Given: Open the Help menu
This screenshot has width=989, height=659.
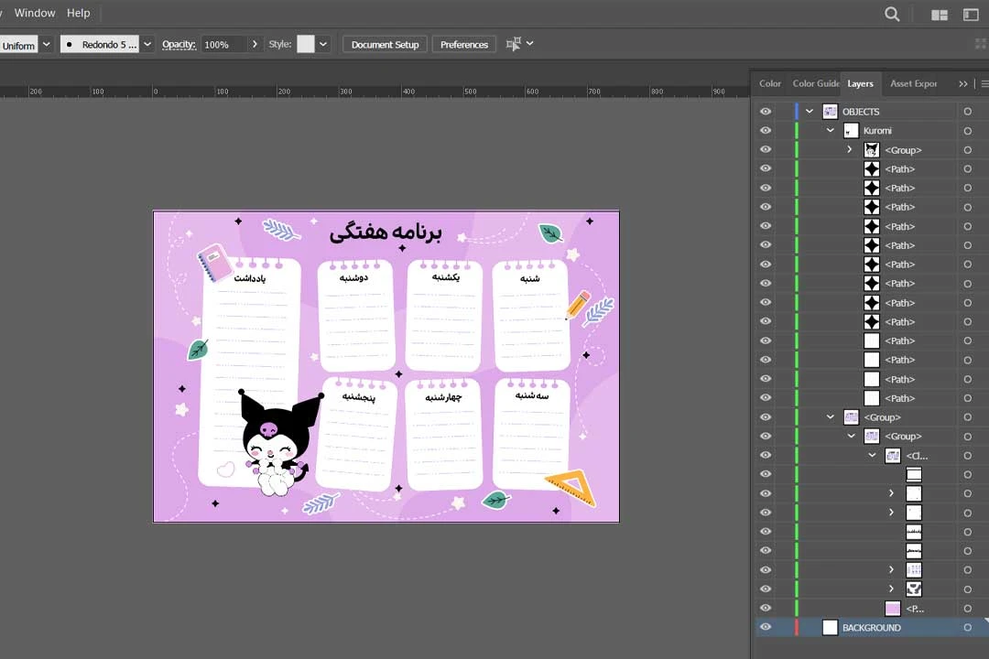Looking at the screenshot, I should click(78, 13).
